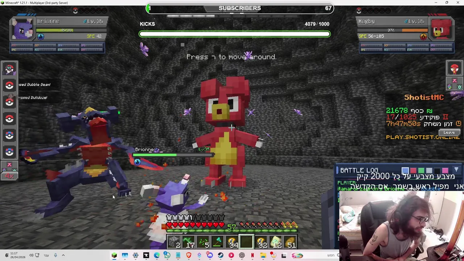Select the hotbar slot with 12 items
Viewport: 464px width, 261px height.
[275, 242]
